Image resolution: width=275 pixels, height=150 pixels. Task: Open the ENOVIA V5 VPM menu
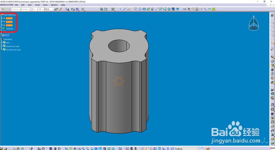tap(7, 5)
